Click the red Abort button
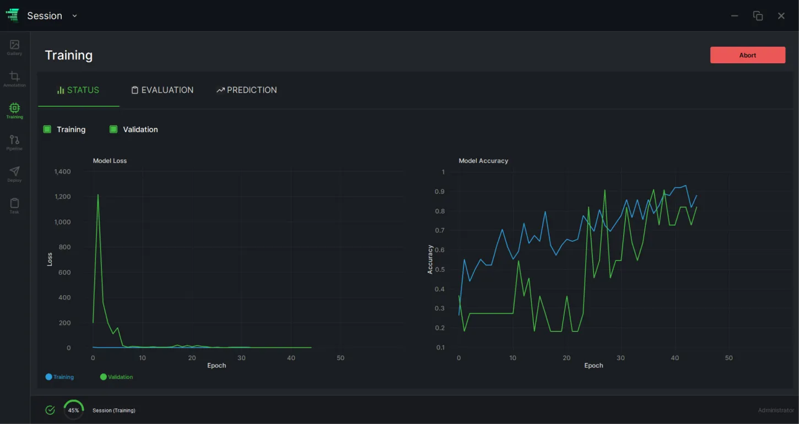 (x=748, y=55)
